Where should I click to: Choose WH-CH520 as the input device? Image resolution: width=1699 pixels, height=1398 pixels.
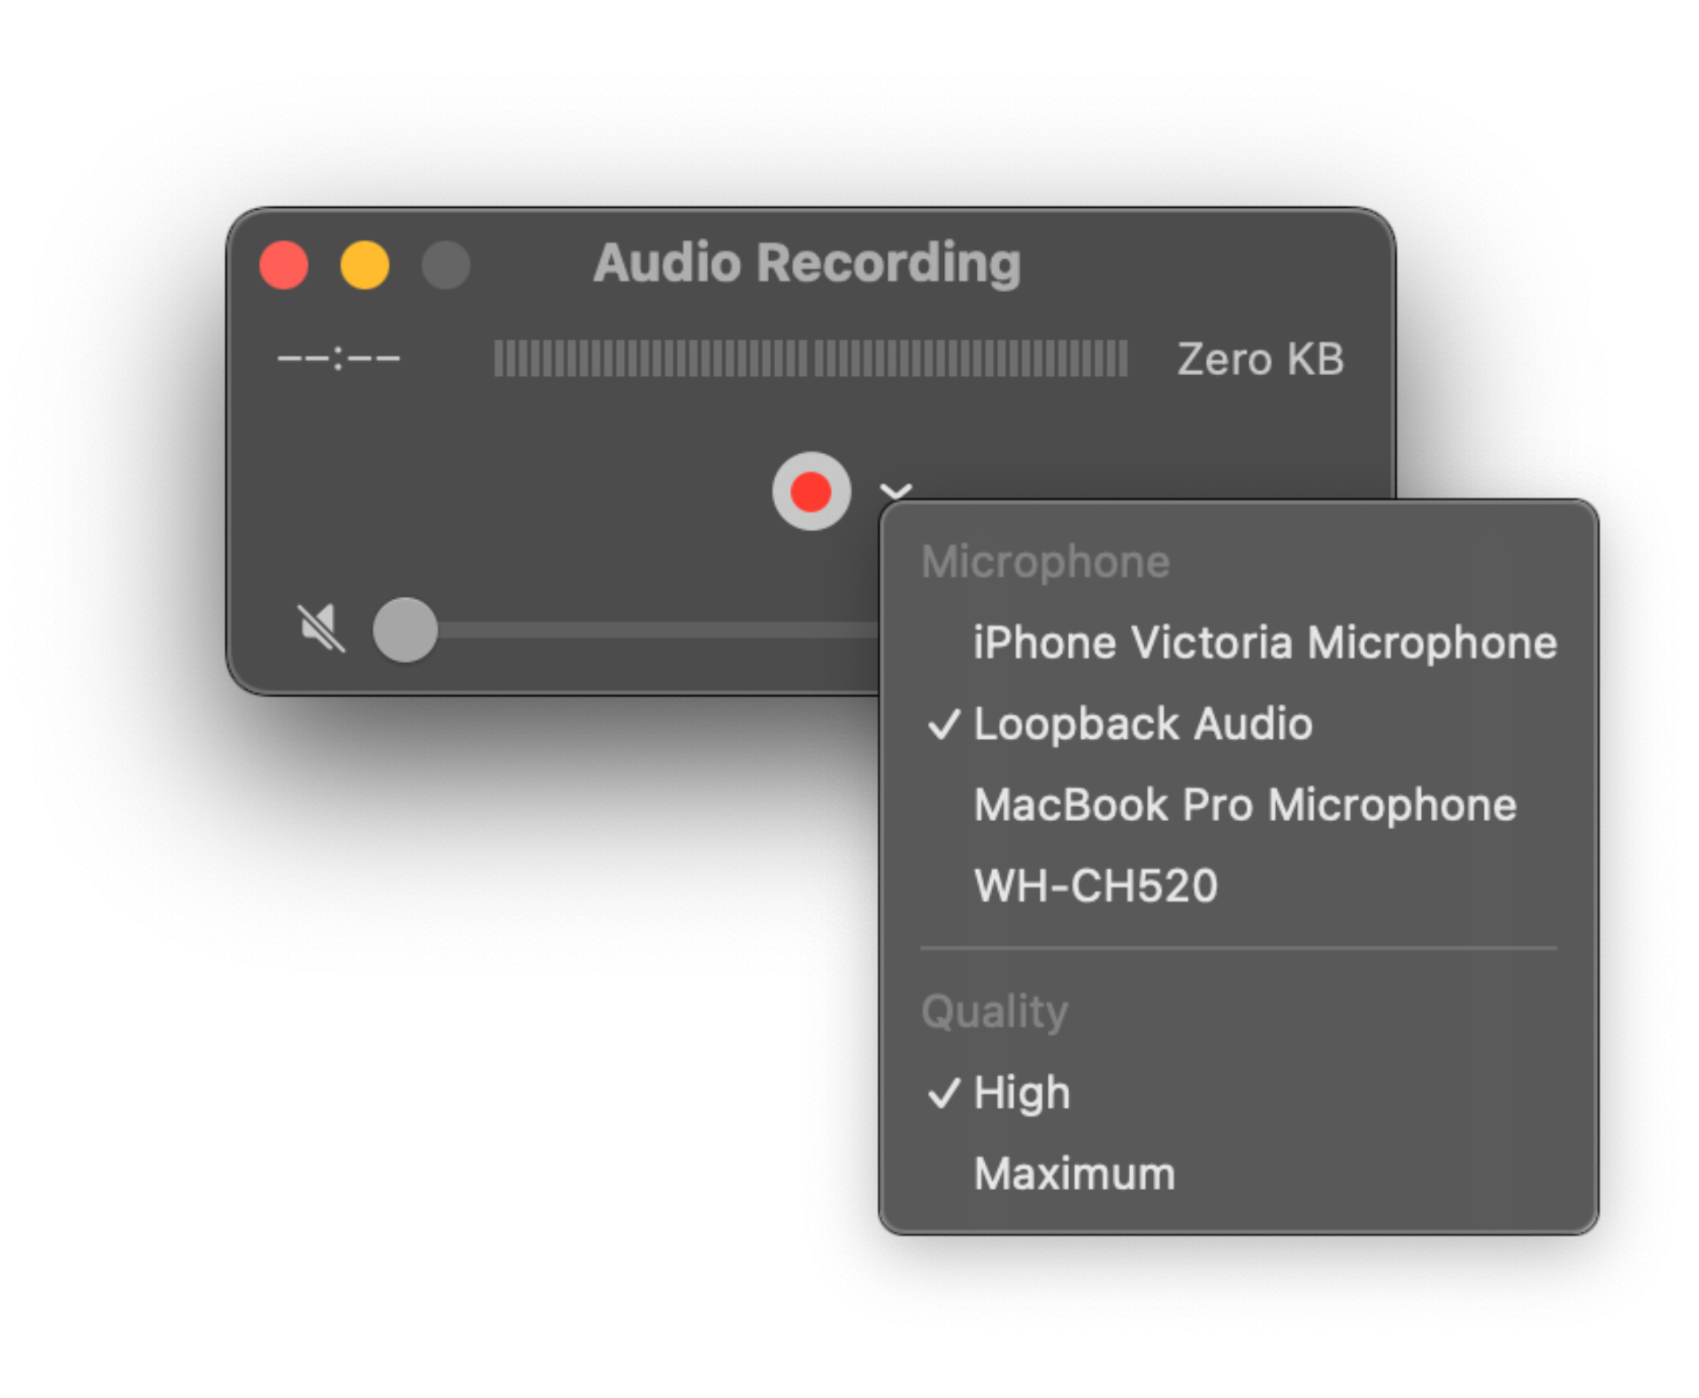(x=1238, y=886)
